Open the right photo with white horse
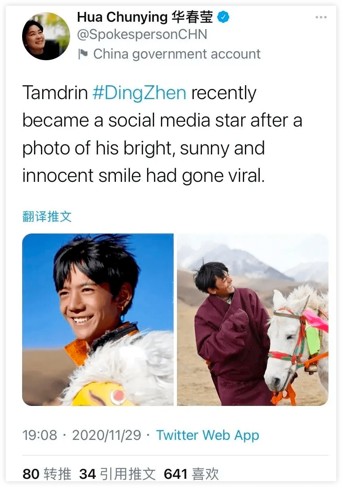Image resolution: width=342 pixels, height=487 pixels. tap(253, 319)
